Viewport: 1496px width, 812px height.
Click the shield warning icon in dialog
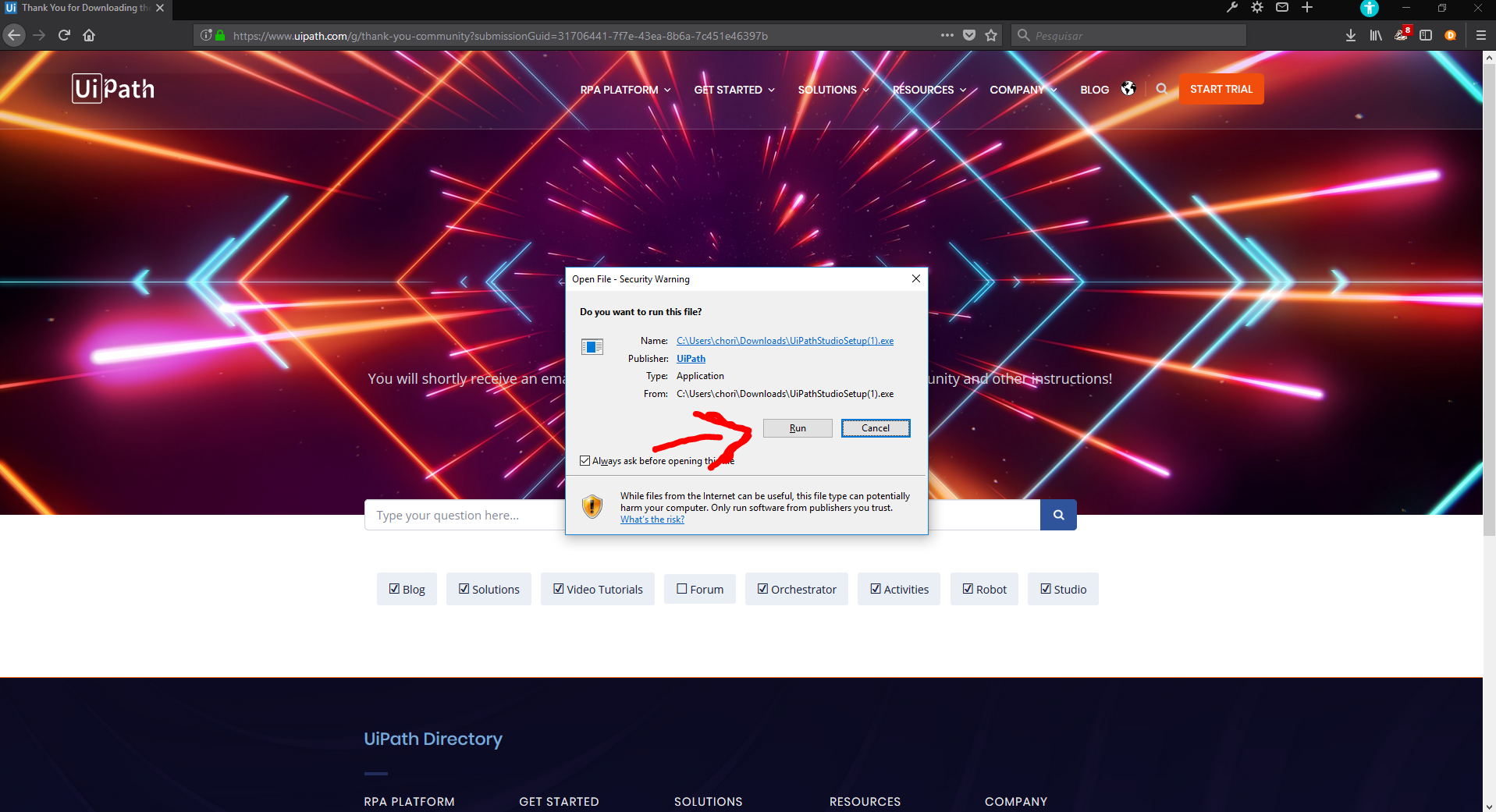pos(592,507)
